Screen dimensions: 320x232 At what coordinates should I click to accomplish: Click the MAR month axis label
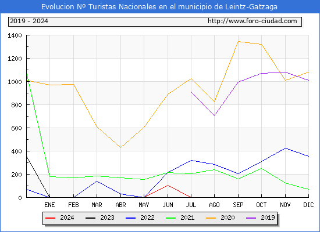(x=97, y=205)
